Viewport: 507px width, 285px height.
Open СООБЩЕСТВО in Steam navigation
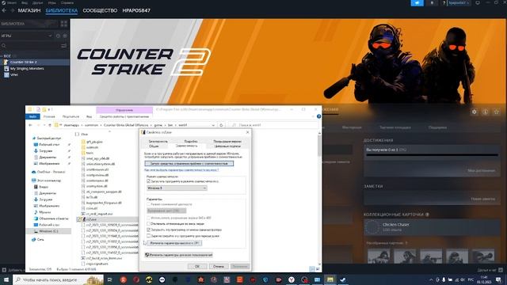coord(100,10)
